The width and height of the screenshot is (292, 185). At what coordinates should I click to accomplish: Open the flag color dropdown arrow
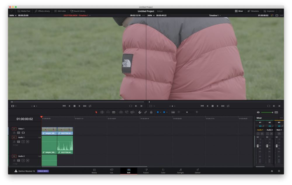click(x=161, y=112)
